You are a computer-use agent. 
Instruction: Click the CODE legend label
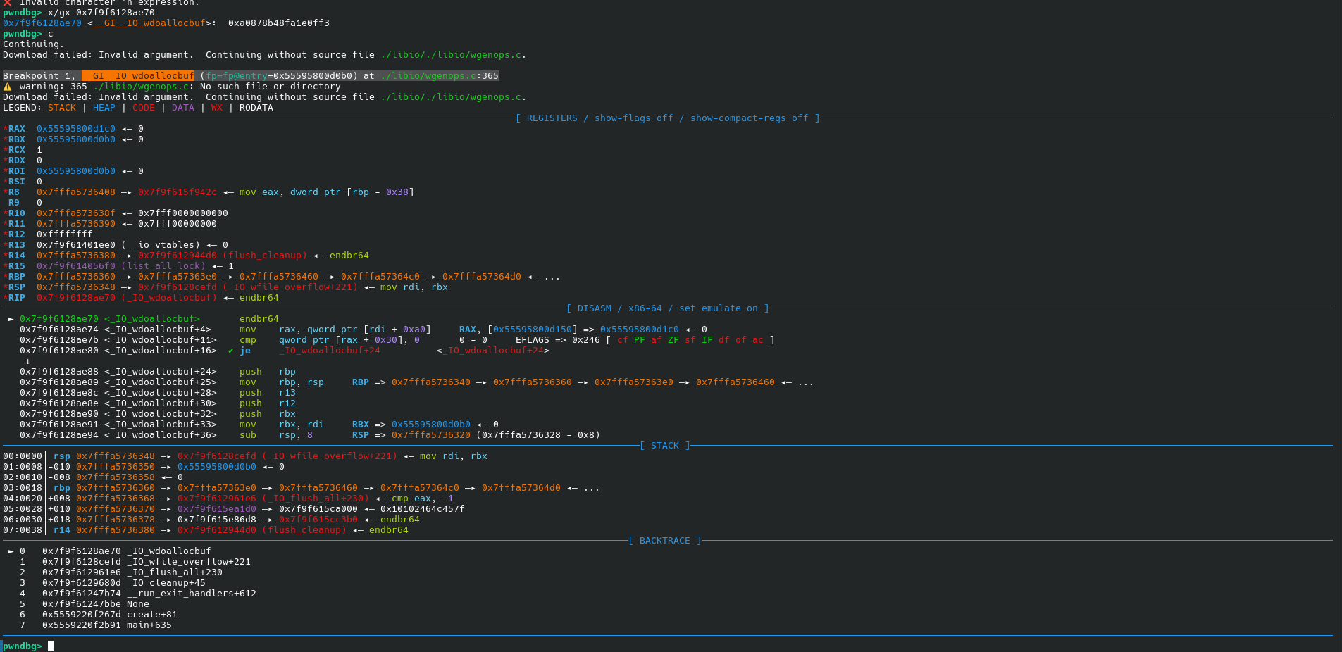tap(144, 108)
